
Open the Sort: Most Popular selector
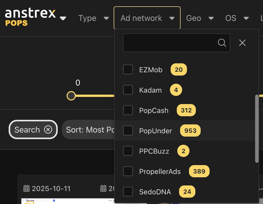pos(88,129)
